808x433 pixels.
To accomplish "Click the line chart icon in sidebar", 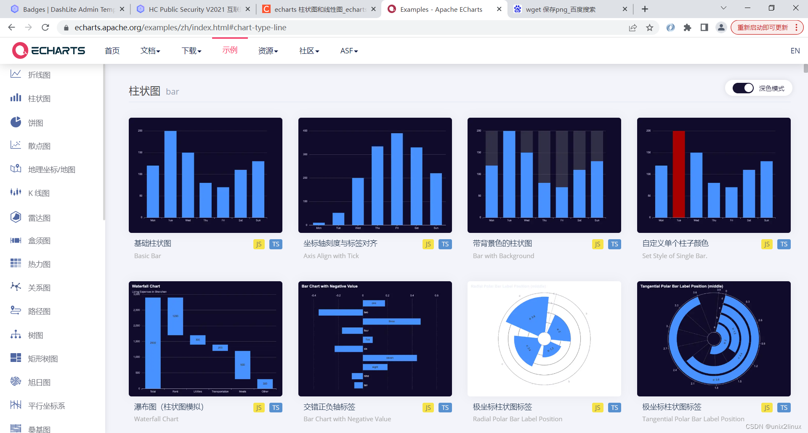I will [x=16, y=74].
